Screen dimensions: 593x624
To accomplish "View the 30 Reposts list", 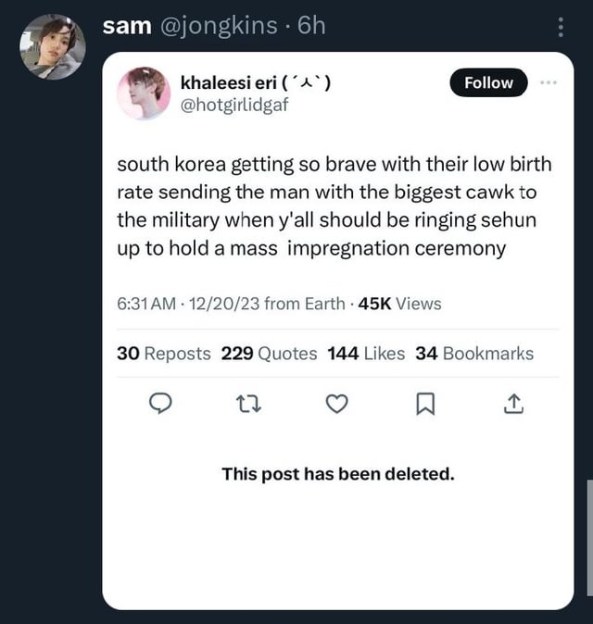I will click(x=164, y=353).
